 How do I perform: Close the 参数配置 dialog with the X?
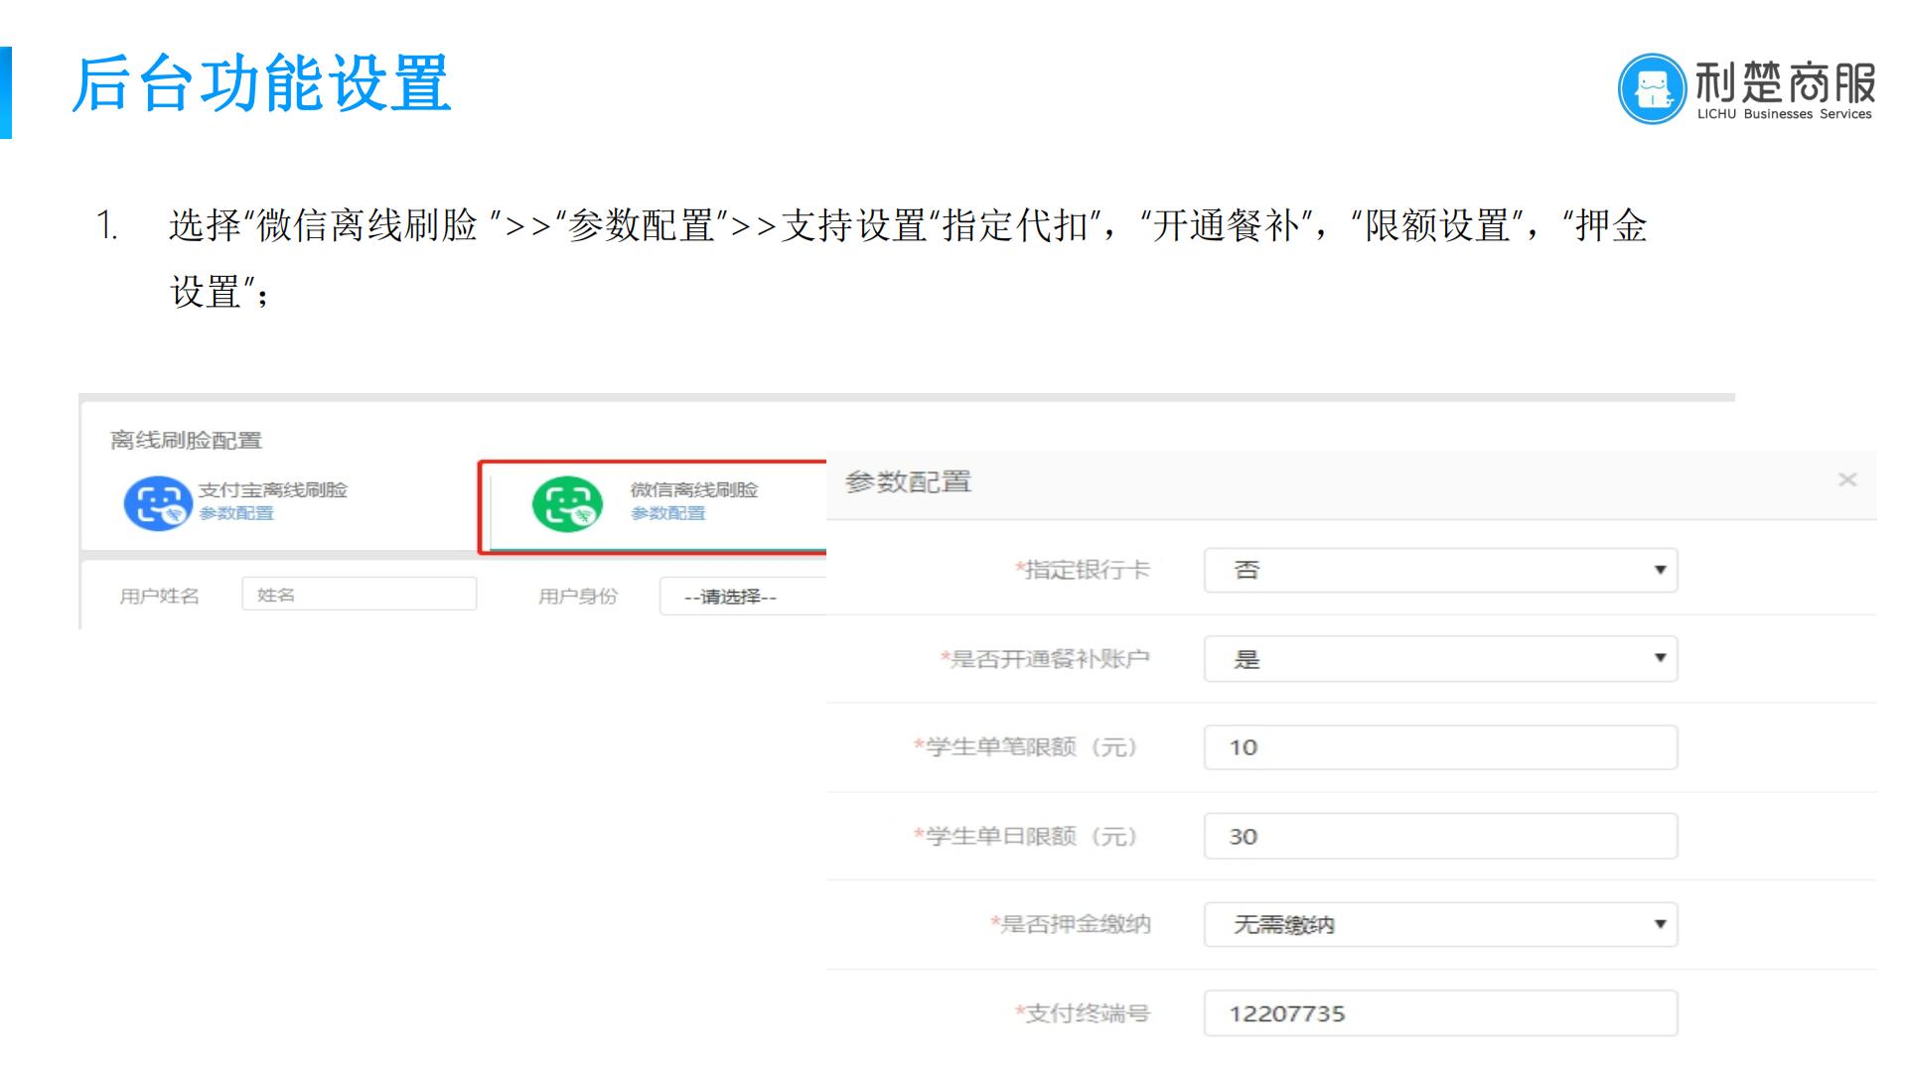coord(1847,480)
